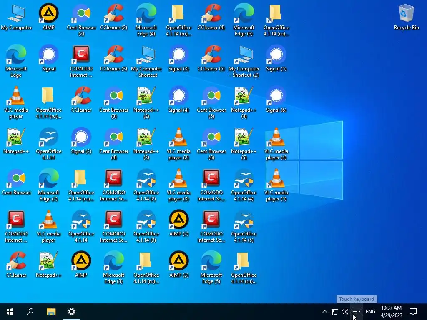Screen dimensions: 427x320
Task: Click the Signal (2) shortcut
Action: coord(81,141)
